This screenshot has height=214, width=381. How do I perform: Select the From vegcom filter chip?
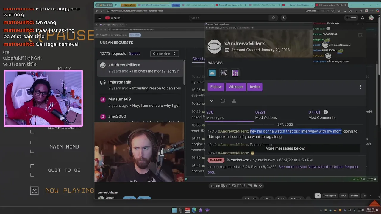[x=330, y=196]
